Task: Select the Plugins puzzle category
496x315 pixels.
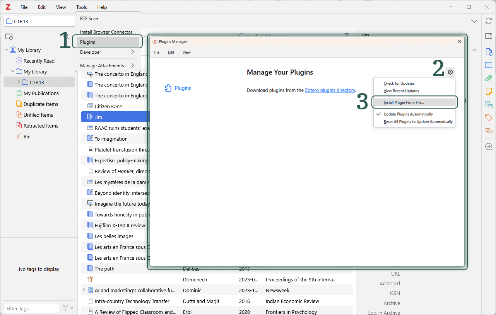Action: point(178,88)
